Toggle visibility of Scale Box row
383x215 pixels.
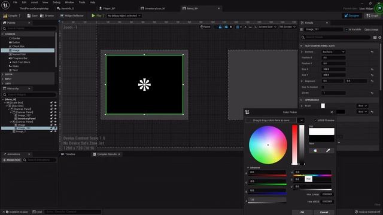[x=55, y=103]
